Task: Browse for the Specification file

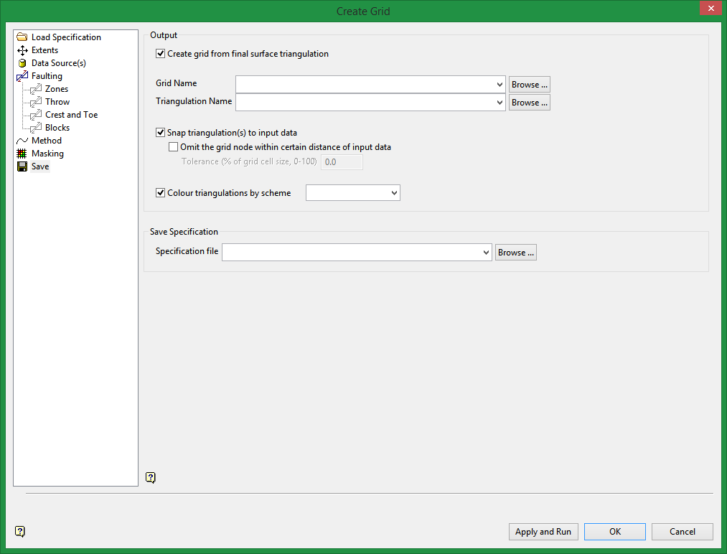Action: [515, 253]
